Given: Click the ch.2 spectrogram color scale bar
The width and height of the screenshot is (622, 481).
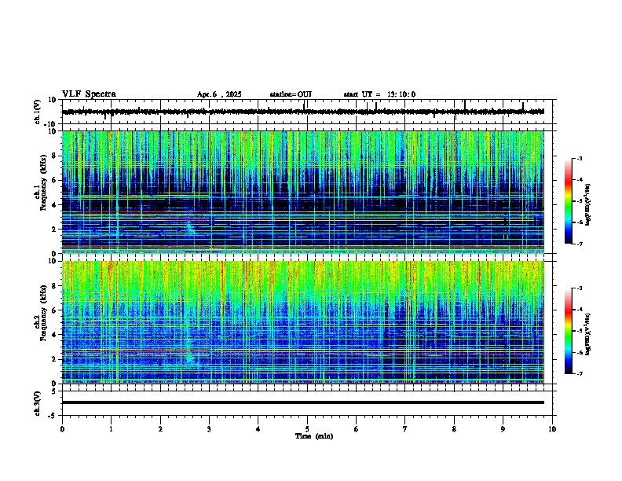Looking at the screenshot, I should point(569,331).
